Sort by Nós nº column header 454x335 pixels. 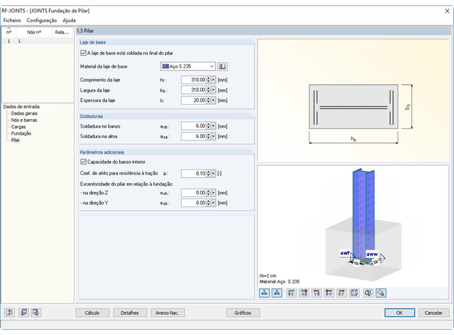tap(34, 32)
